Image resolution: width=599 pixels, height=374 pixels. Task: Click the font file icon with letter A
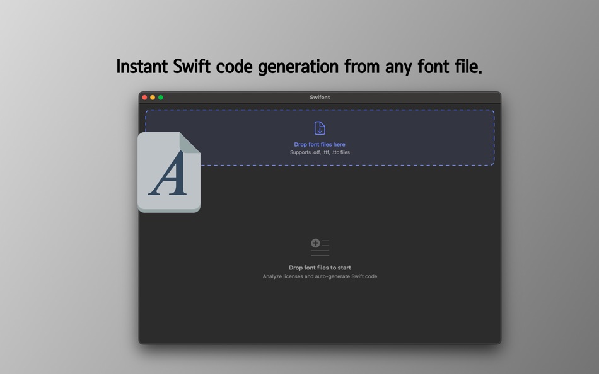point(167,173)
